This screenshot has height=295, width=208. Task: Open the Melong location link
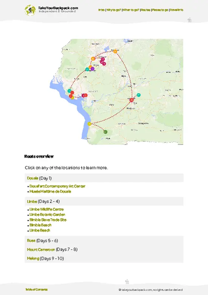pyautogui.click(x=33, y=258)
